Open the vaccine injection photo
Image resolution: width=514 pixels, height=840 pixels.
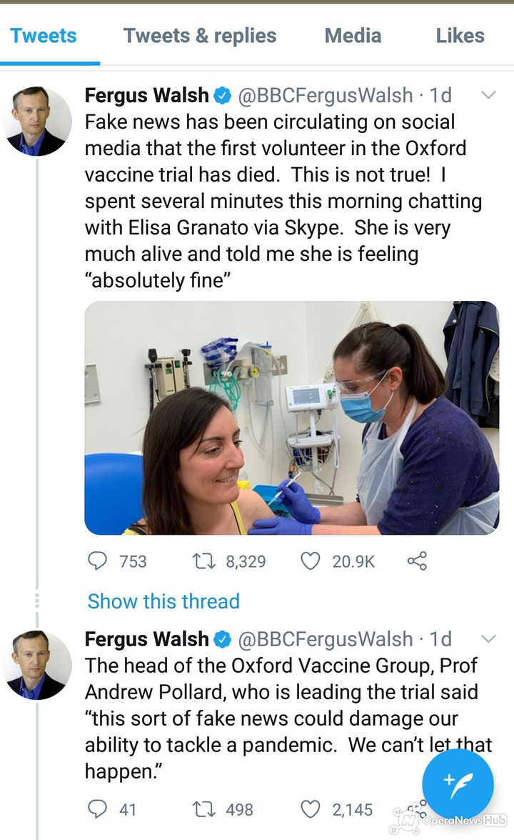pos(291,418)
